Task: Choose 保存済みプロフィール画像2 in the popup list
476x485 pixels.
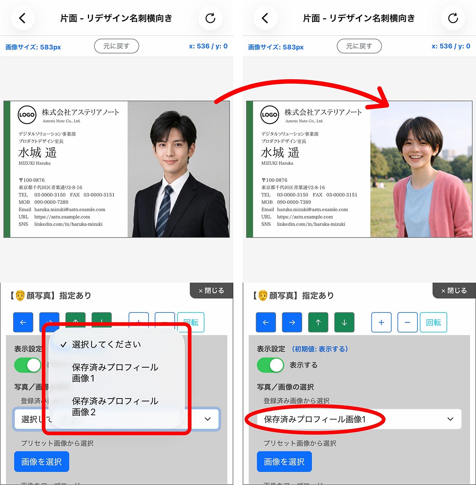Action: click(116, 407)
